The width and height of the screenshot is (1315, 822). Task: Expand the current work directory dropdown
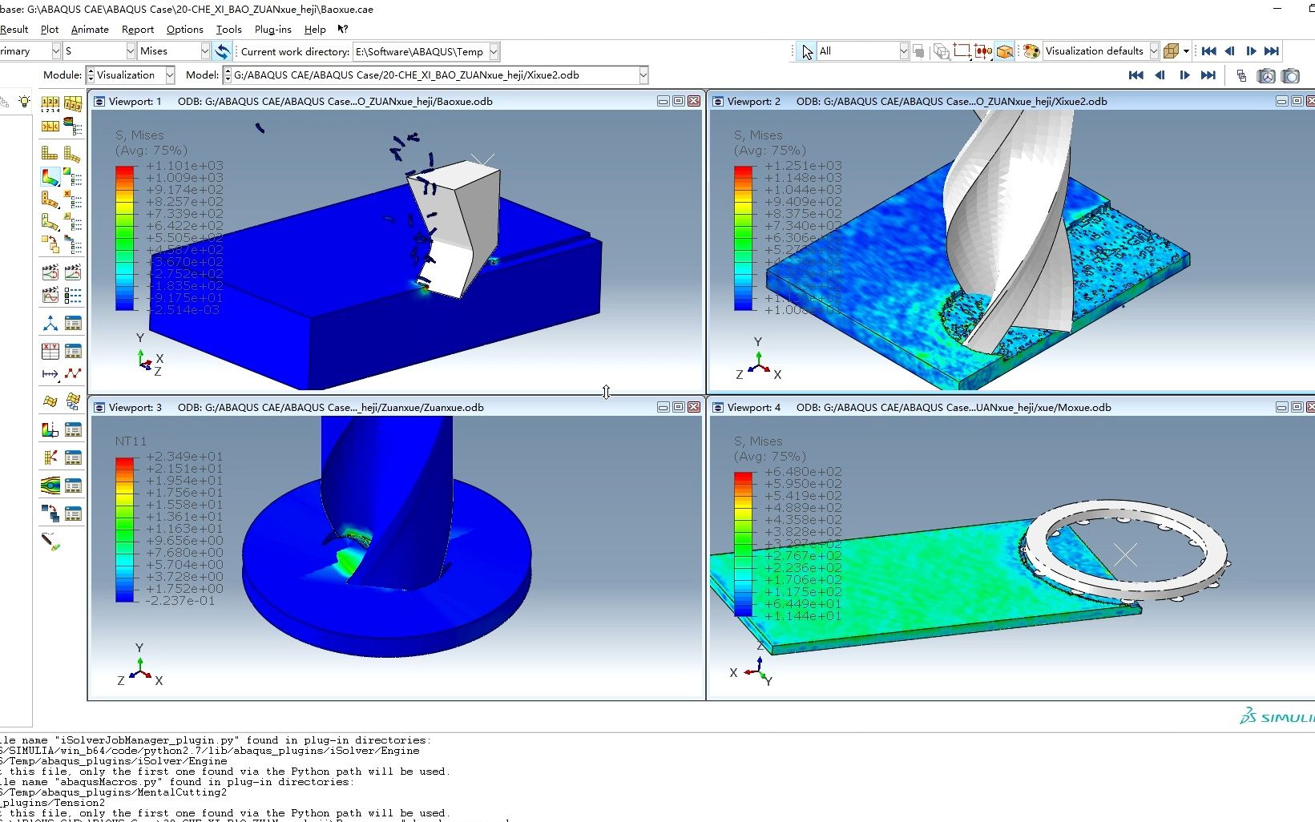click(x=494, y=51)
